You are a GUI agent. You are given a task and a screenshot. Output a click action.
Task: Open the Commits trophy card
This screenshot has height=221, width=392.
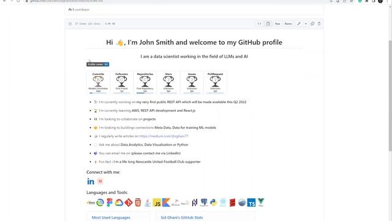(98, 82)
